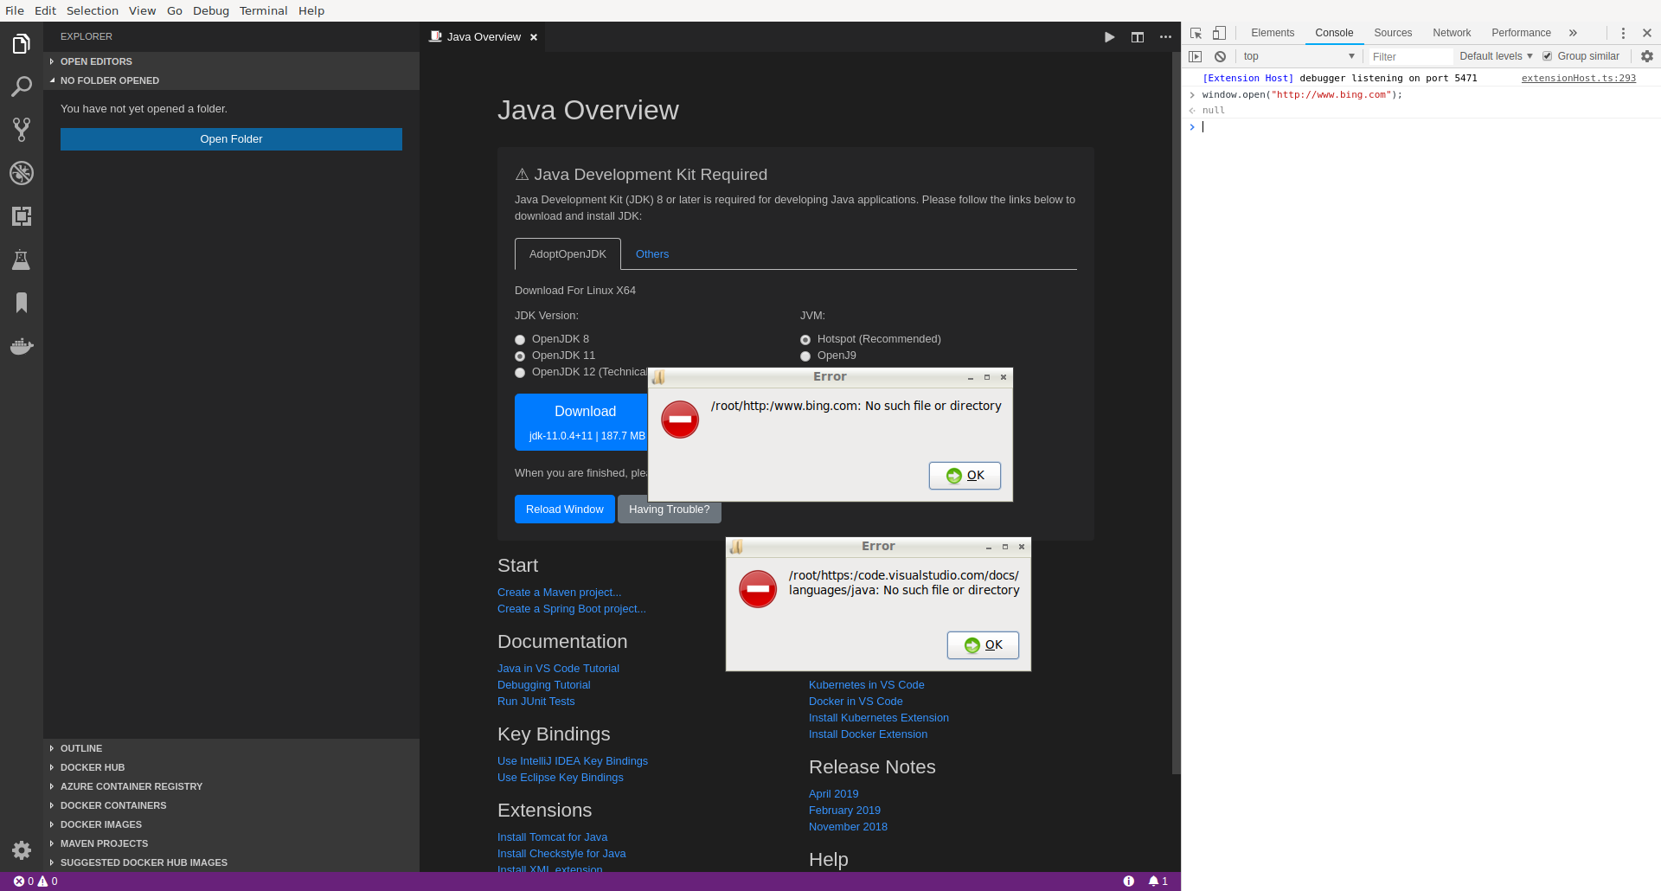Click the Reload Window button

[x=565, y=510]
